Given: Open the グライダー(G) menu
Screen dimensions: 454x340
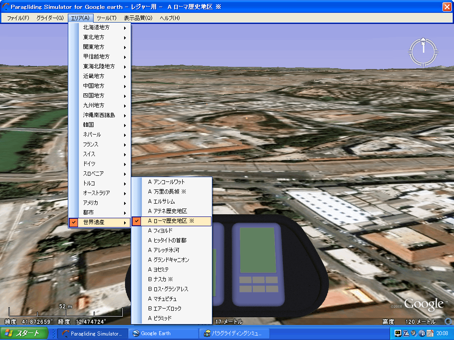Looking at the screenshot, I should pos(50,18).
